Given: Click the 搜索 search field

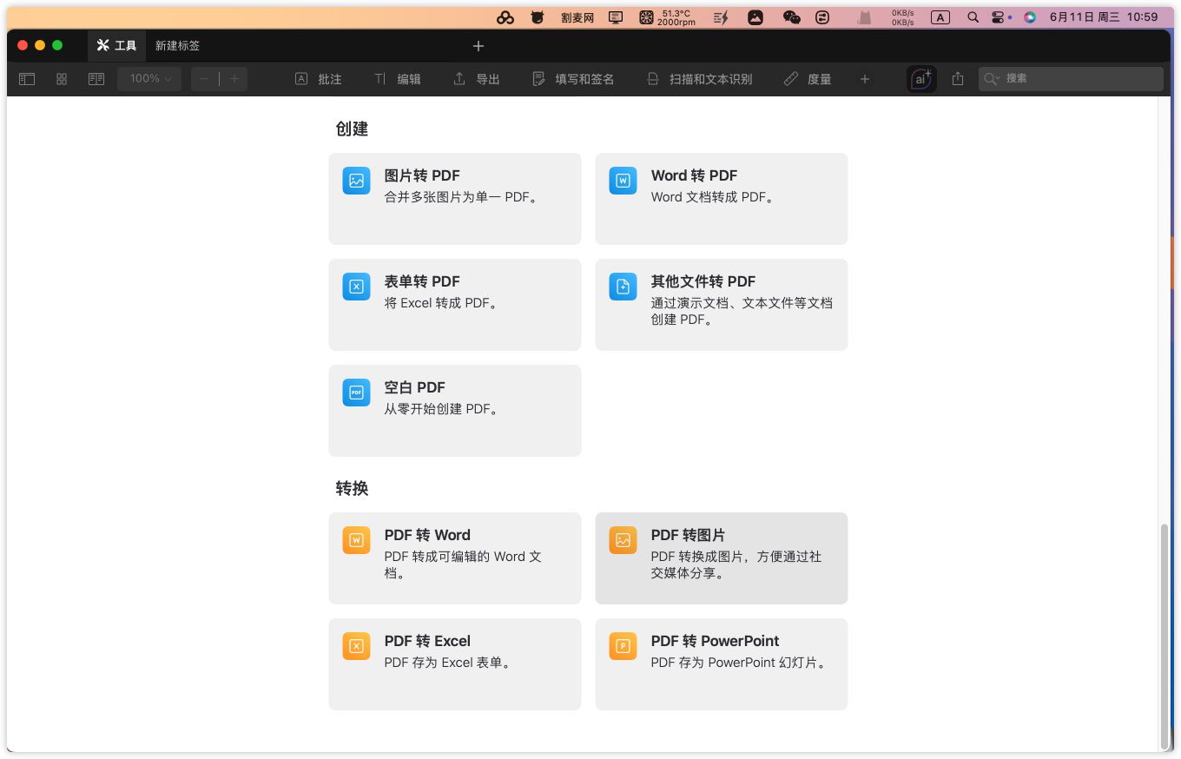Looking at the screenshot, I should (x=1077, y=79).
